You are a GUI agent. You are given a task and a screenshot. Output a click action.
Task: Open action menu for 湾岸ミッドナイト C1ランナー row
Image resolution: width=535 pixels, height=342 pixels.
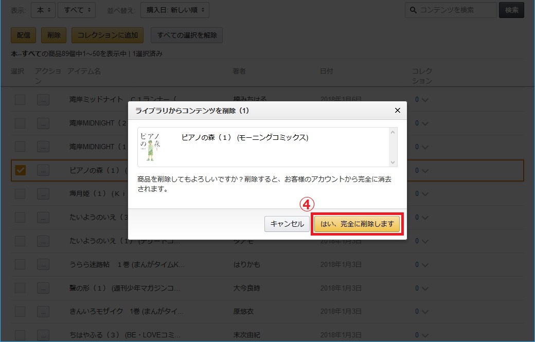[x=43, y=100]
